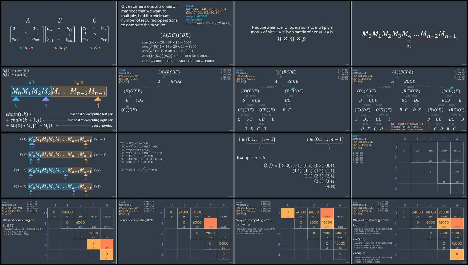Click the orange BCD cell in the BCD slide's table
The height and width of the screenshot is (265, 468).
(210, 224)
